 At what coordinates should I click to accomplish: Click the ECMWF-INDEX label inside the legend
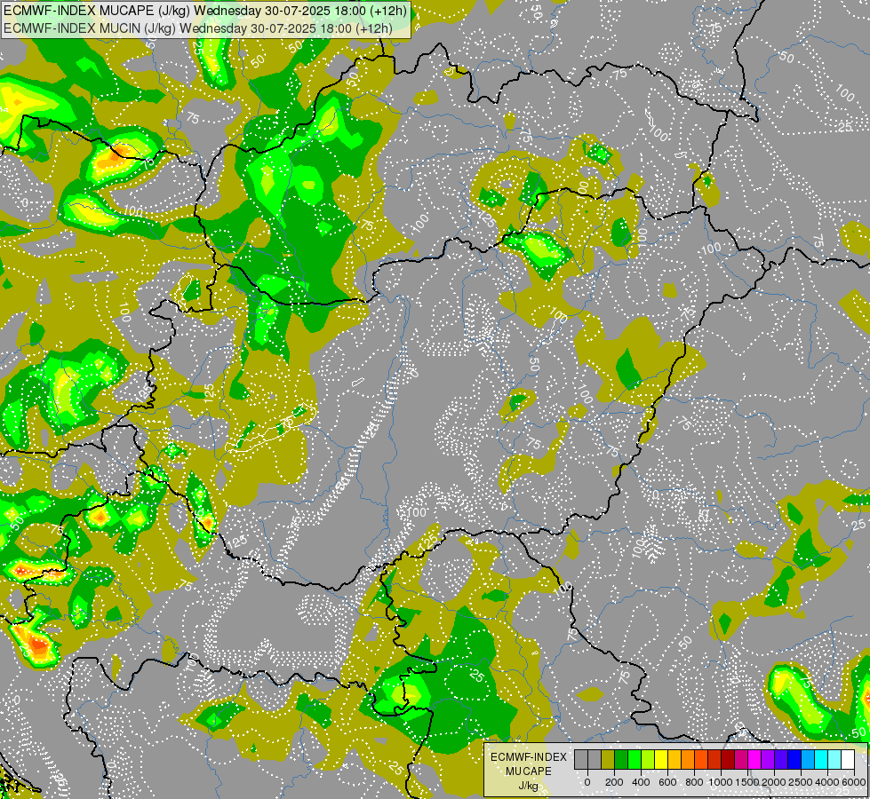(529, 757)
